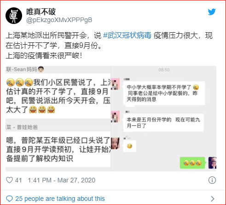Image resolution: width=226 pixels, height=205 pixels.
Task: View the right WeChat screenshot image
Action: (x=163, y=118)
